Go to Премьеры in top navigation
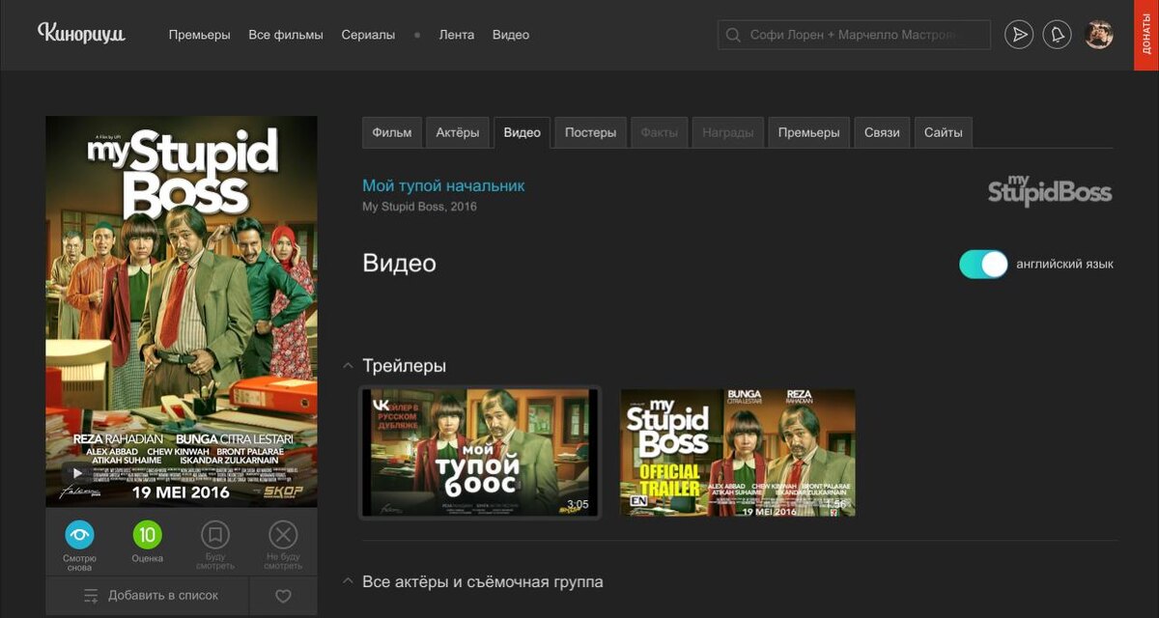The height and width of the screenshot is (618, 1159). (199, 35)
